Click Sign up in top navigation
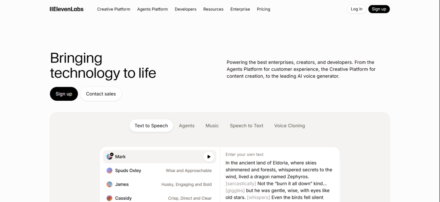This screenshot has height=202, width=440. pyautogui.click(x=379, y=9)
